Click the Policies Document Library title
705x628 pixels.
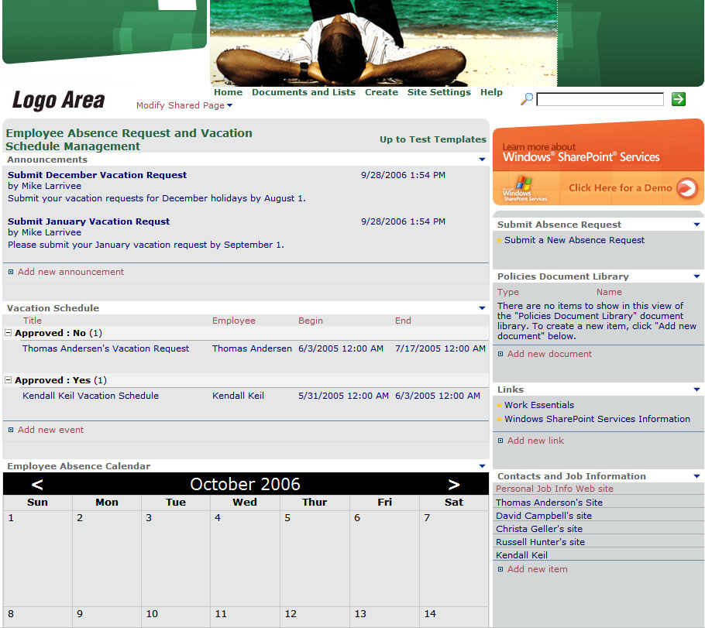[563, 276]
